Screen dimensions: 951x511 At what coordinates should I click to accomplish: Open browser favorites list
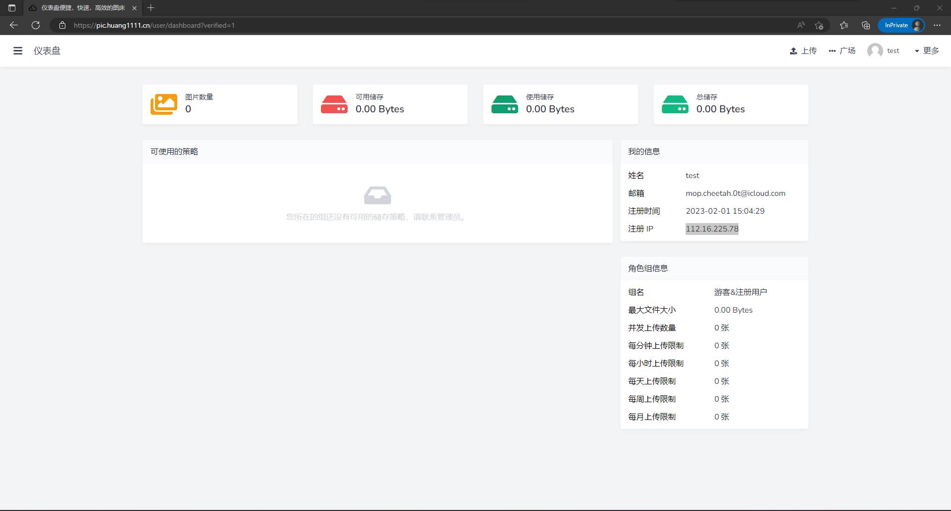844,25
